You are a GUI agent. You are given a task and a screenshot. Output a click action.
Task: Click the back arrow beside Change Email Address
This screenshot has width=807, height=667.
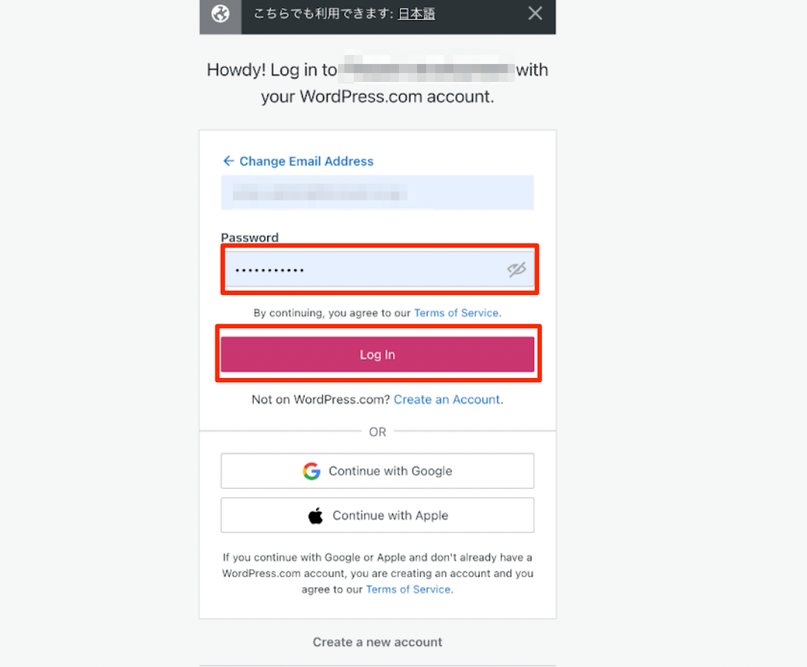(228, 161)
